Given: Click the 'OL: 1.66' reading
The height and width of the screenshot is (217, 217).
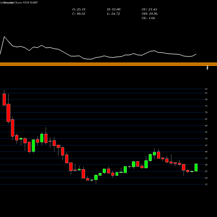Looking at the screenshot, I should (148, 18).
